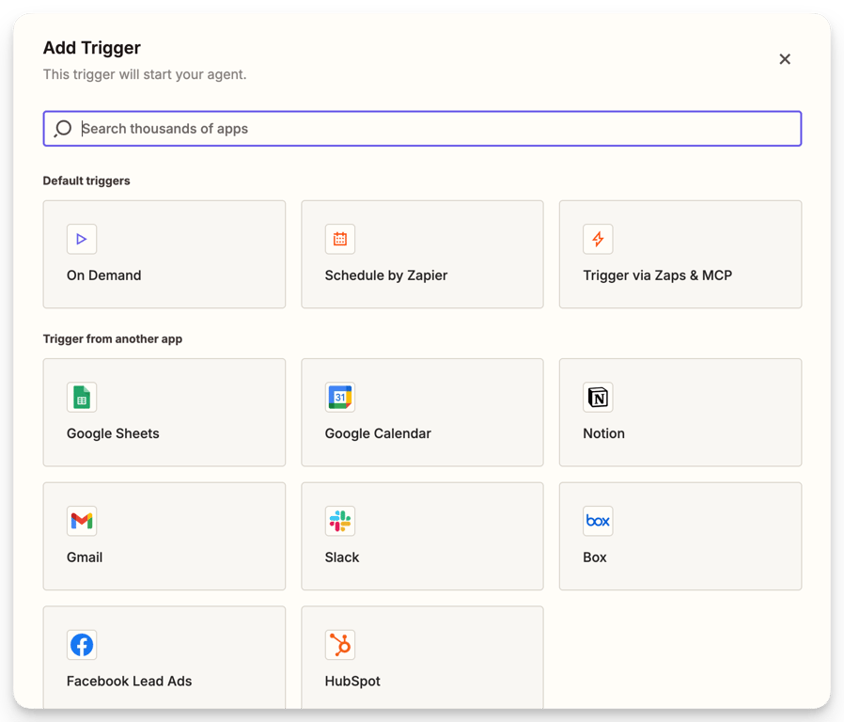Focus the Search thousands of apps field
Screen dimensions: 844x722
click(423, 129)
